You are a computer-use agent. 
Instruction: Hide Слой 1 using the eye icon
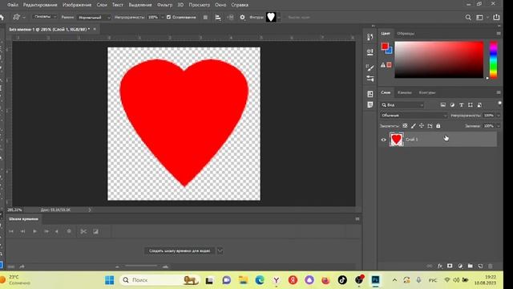383,140
